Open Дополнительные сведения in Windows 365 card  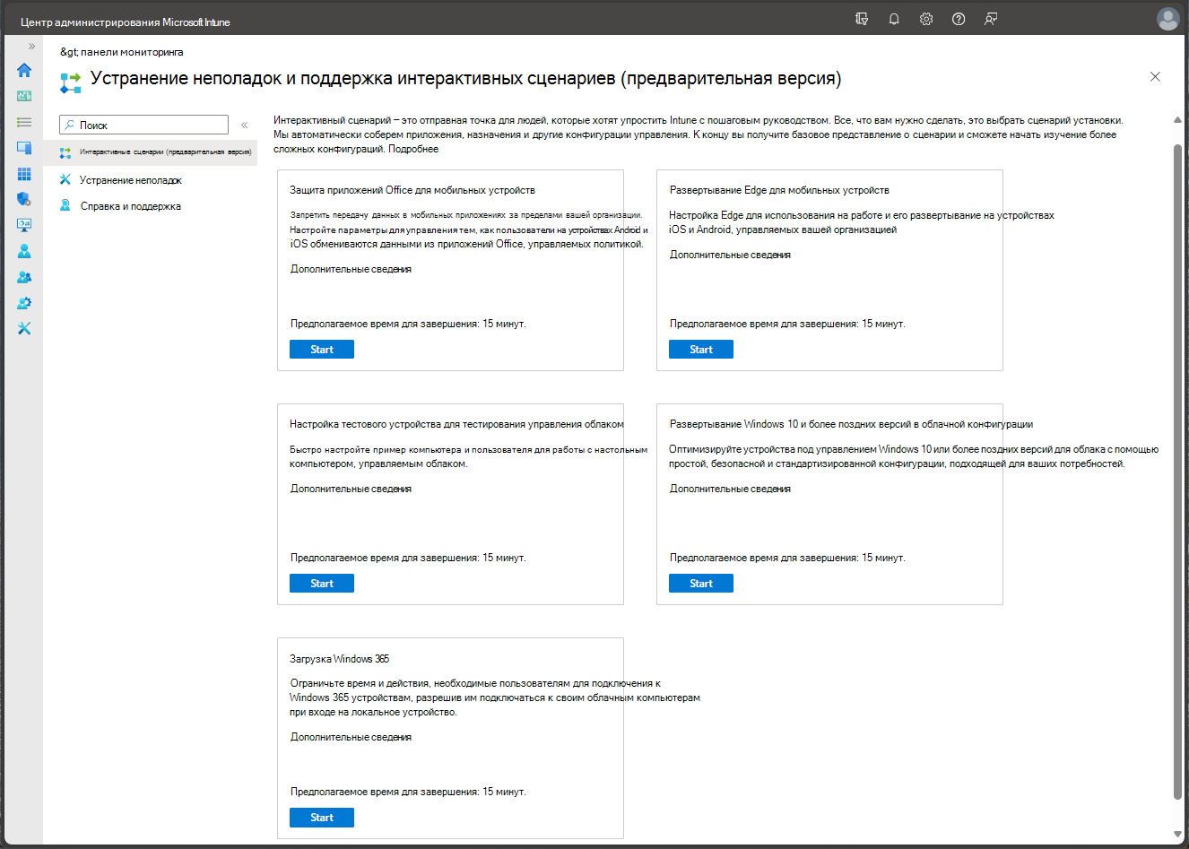click(x=351, y=737)
